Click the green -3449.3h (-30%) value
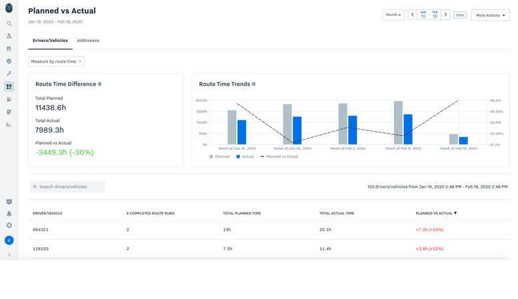518x299 pixels. (x=65, y=152)
